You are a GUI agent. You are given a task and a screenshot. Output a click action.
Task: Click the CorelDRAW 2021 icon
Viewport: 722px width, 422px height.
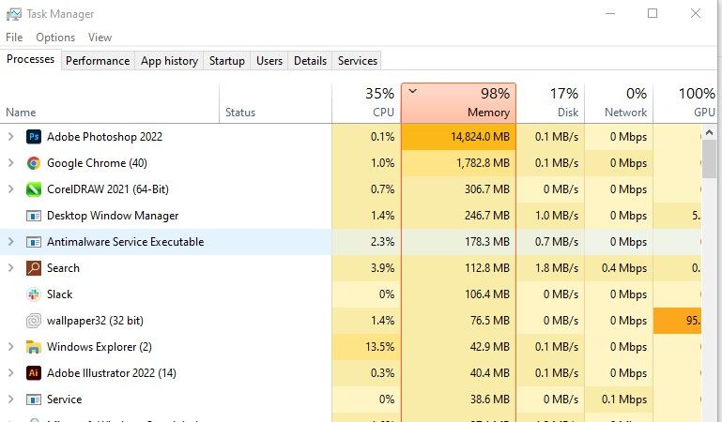(34, 189)
